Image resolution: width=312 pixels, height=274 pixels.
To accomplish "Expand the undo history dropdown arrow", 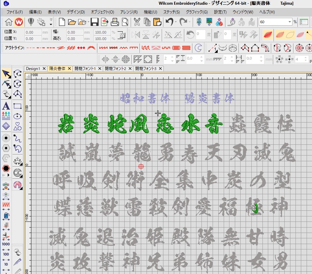I will point(176,22).
